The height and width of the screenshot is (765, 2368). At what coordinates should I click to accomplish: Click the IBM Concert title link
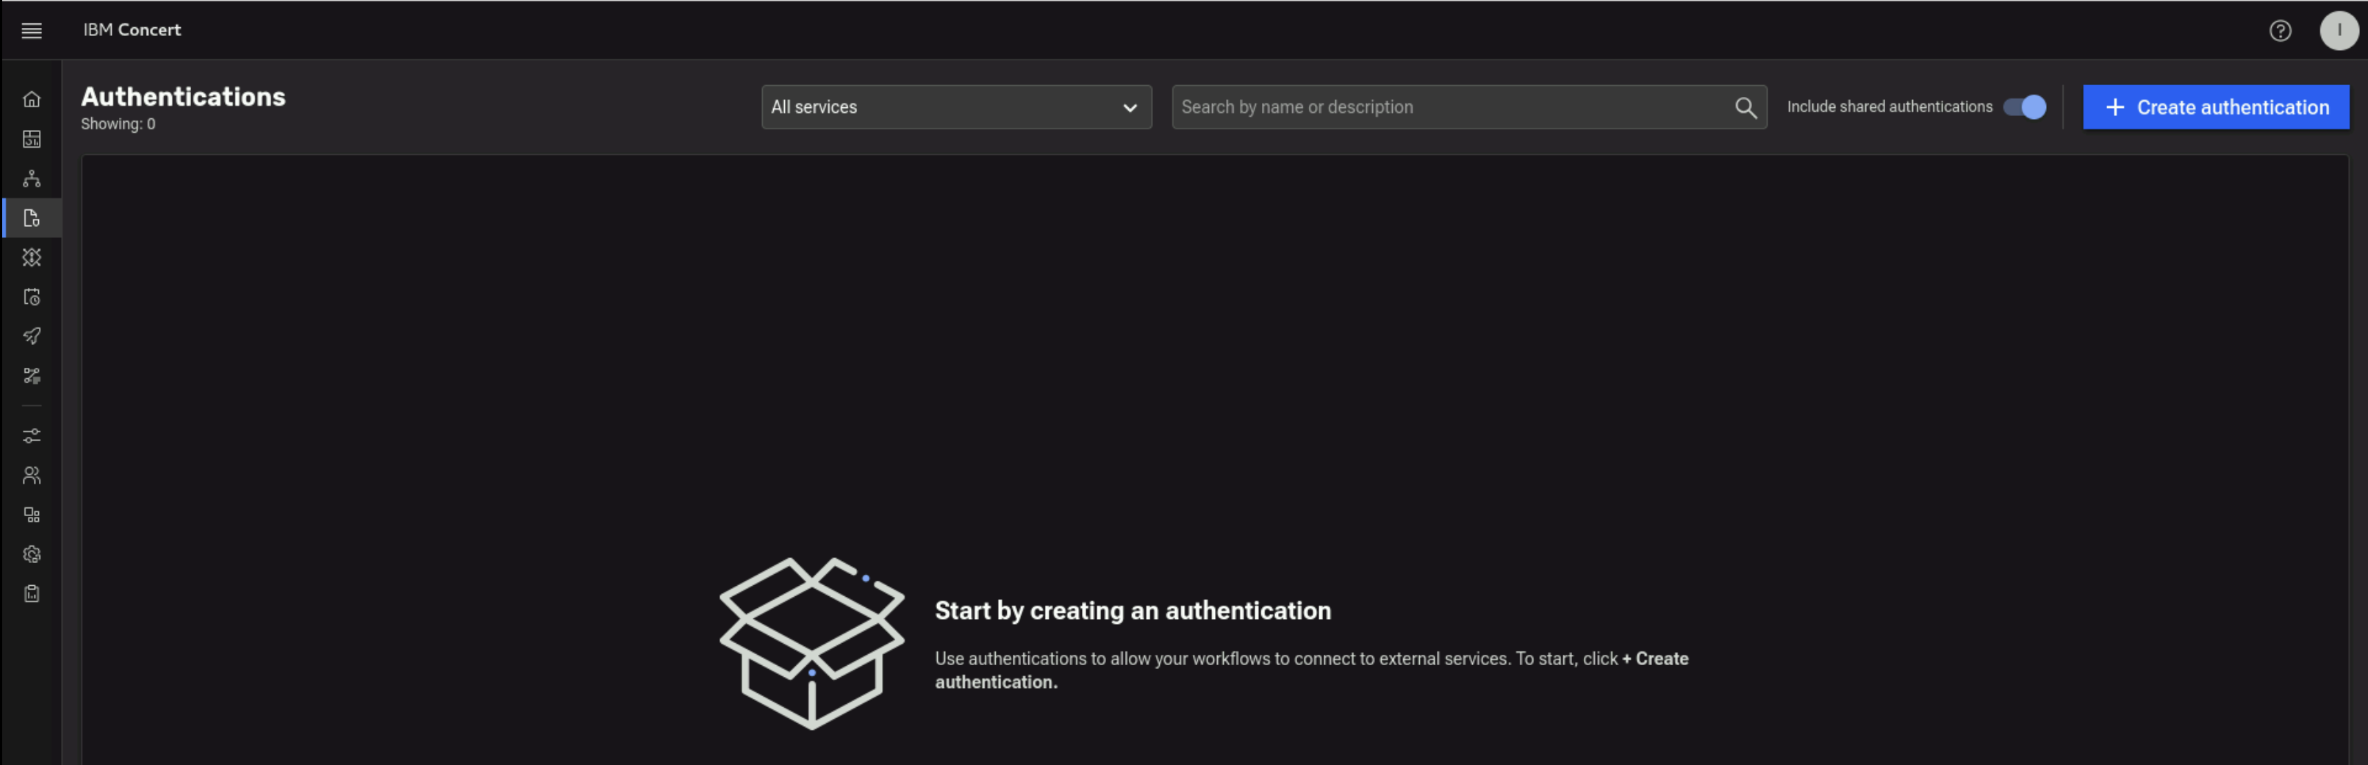point(132,30)
